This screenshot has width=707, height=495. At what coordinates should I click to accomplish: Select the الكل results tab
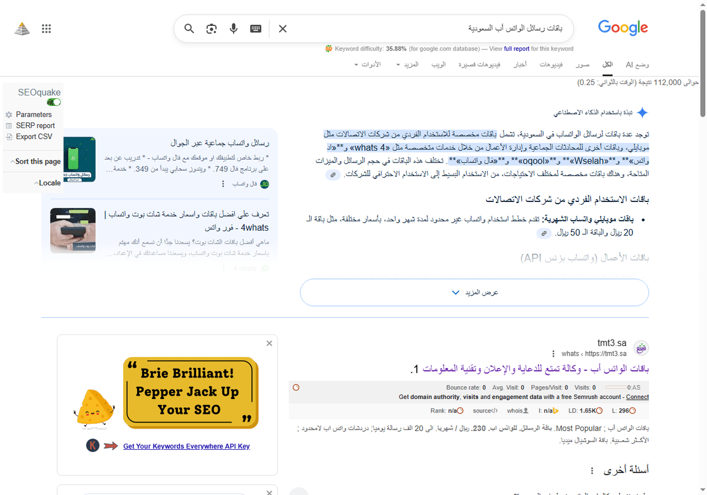(x=607, y=64)
